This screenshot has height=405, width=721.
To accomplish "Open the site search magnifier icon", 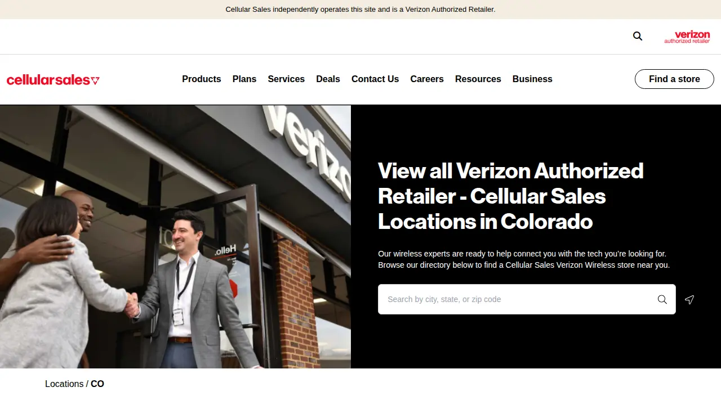I will click(638, 36).
